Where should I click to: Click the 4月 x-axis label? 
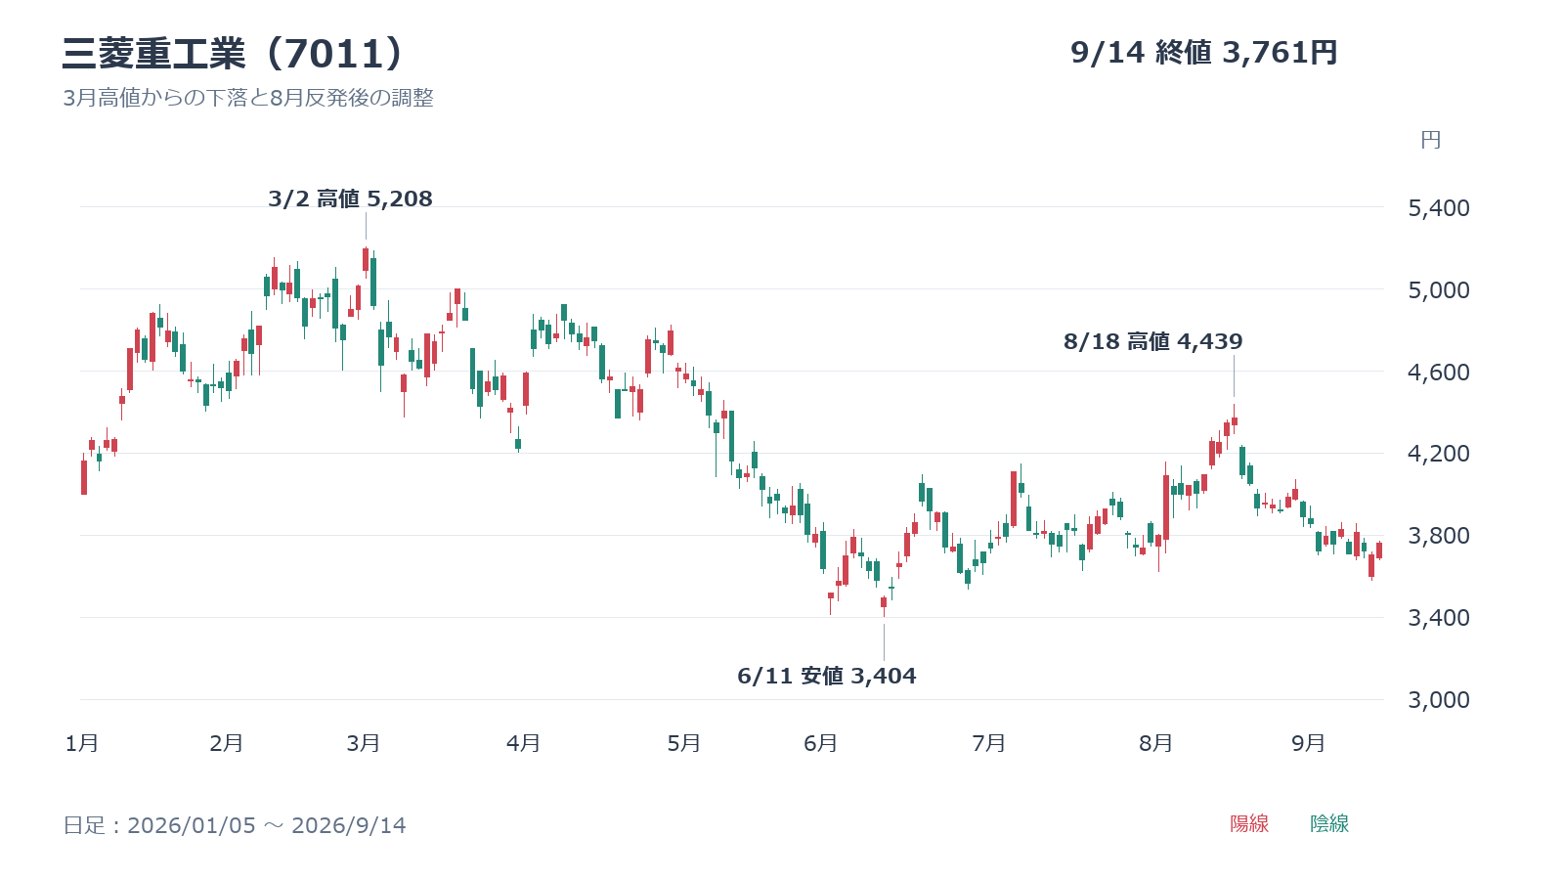click(x=524, y=743)
